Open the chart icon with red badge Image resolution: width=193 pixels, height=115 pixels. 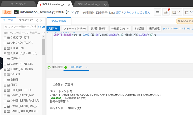[166, 12]
